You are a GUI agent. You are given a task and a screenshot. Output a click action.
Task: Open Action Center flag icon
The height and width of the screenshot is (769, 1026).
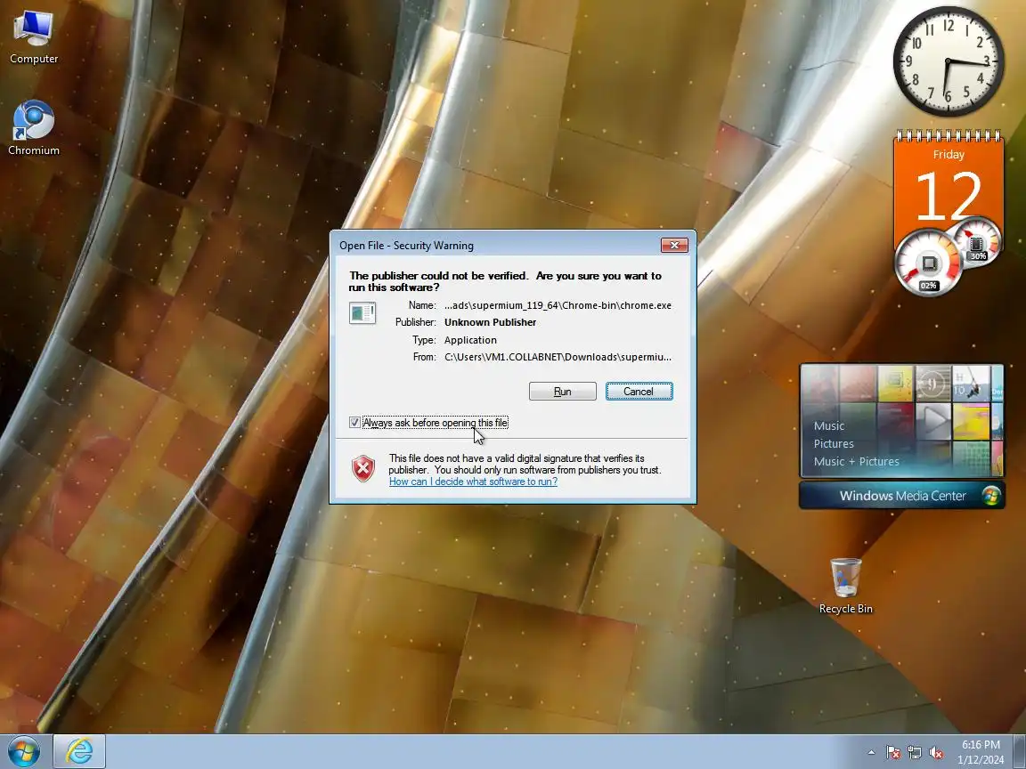click(x=893, y=753)
